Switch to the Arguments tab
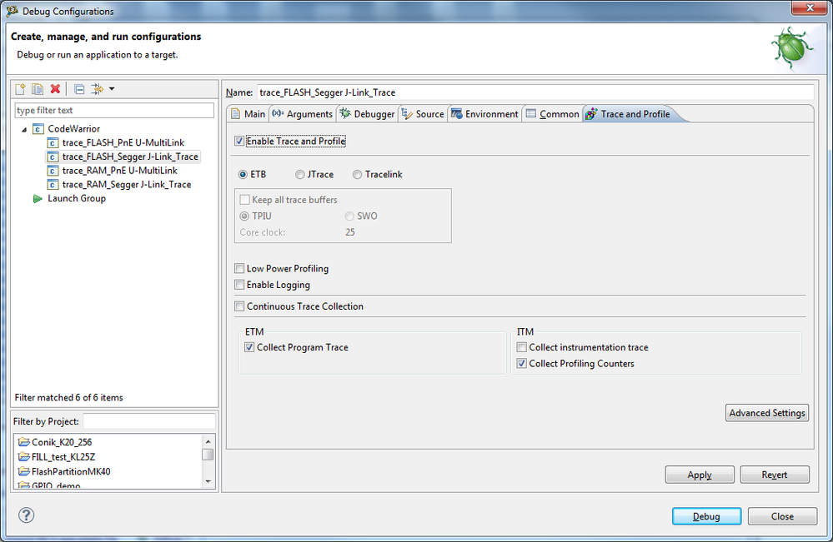 point(303,114)
